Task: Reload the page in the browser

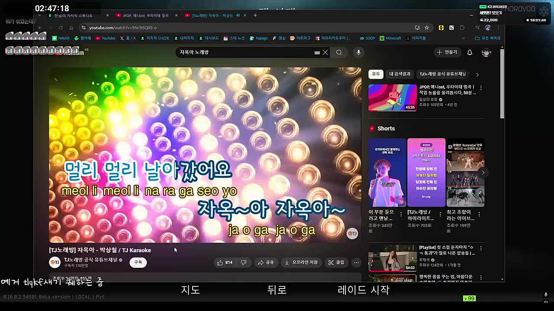Action: tap(61, 27)
